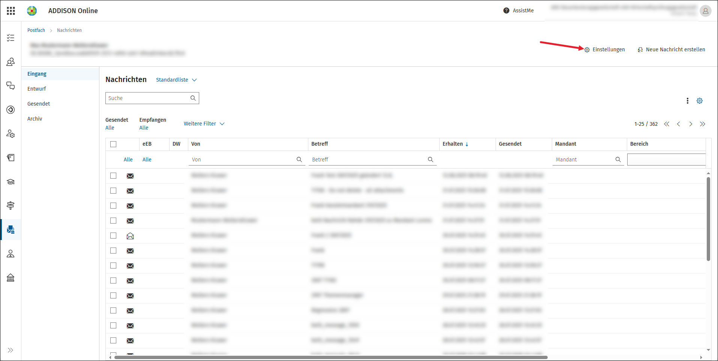
Task: Expand the Standardliste dropdown
Action: point(176,80)
